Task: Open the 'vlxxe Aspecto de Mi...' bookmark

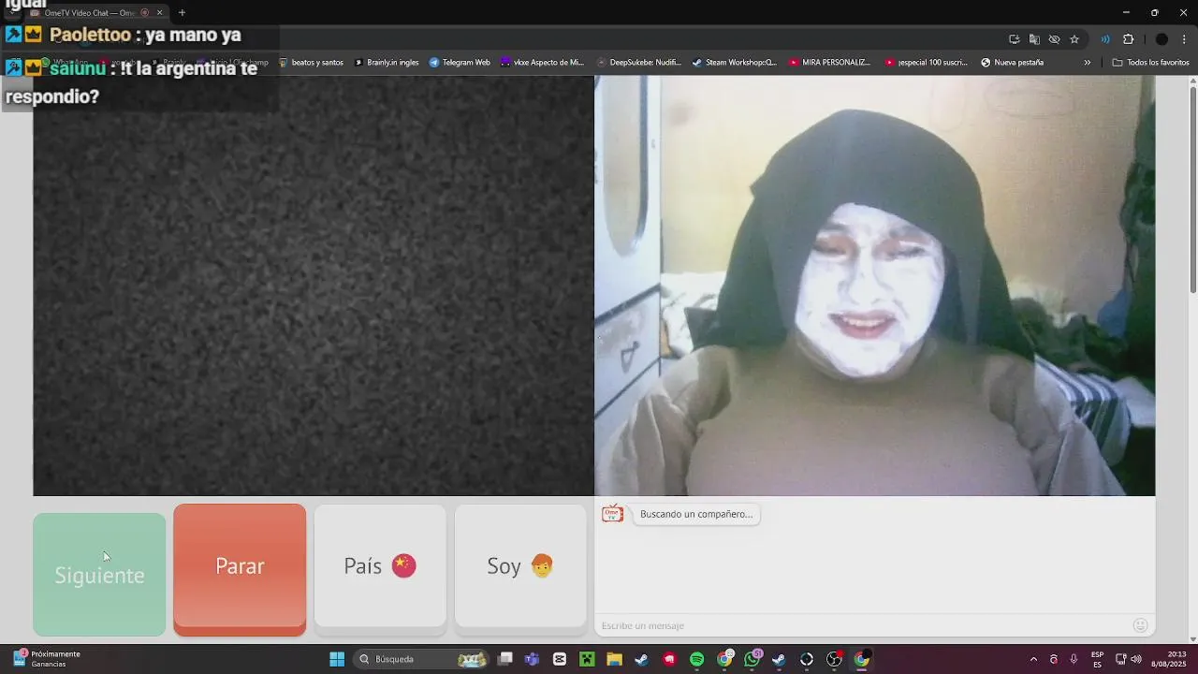Action: (542, 63)
